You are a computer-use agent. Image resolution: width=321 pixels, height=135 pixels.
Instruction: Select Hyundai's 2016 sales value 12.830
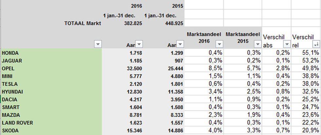(x=134, y=92)
